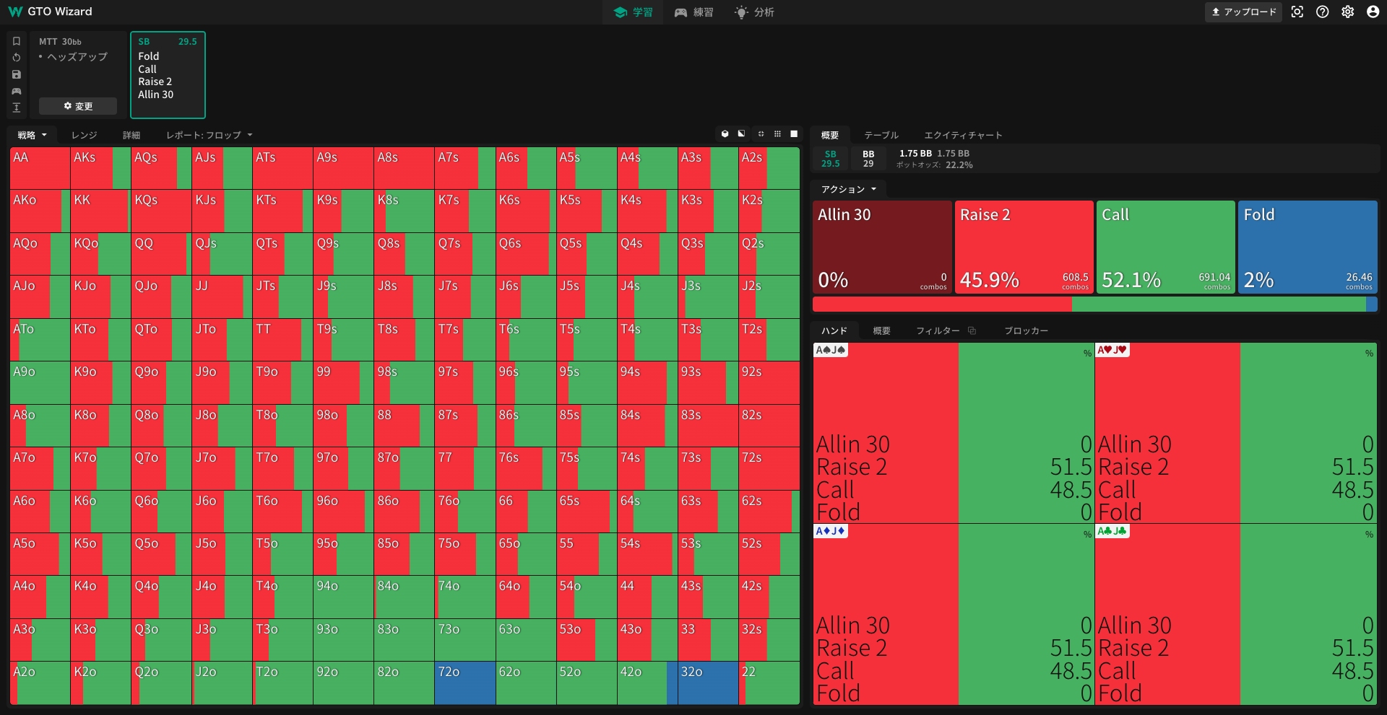Screen dimensions: 1387x715
Task: Switch to 分析 analysis tab
Action: [754, 12]
